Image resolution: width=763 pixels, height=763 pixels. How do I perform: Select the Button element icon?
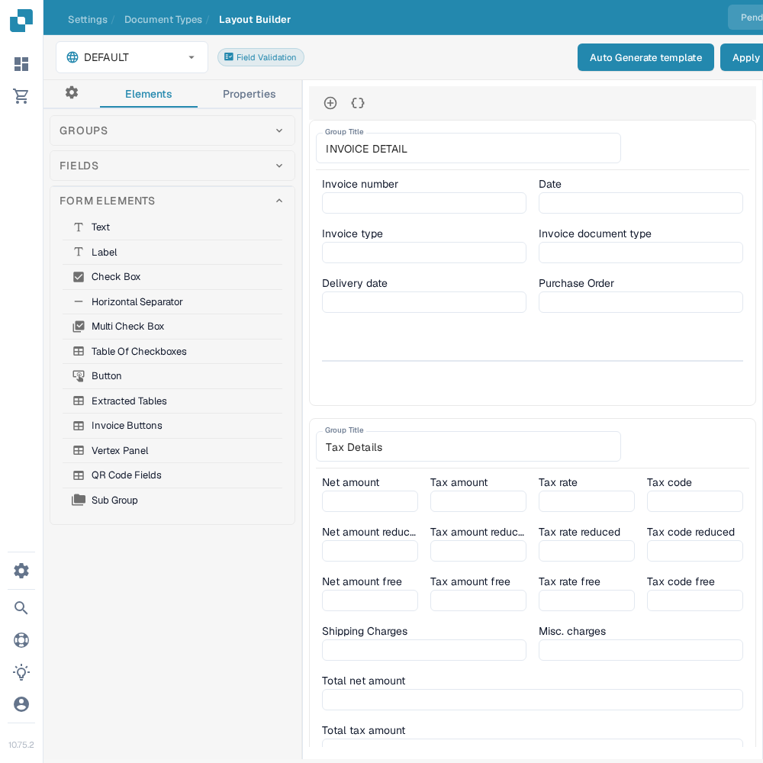click(79, 376)
